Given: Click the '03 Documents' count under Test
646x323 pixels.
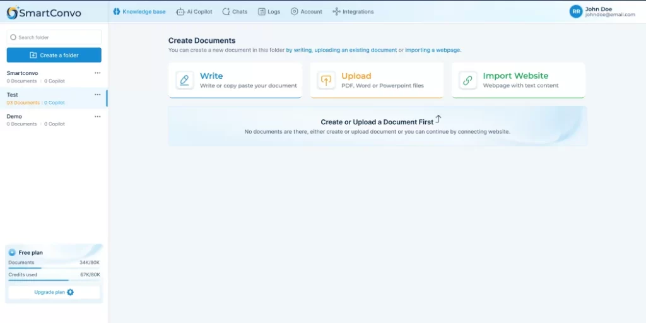Looking at the screenshot, I should (23, 103).
